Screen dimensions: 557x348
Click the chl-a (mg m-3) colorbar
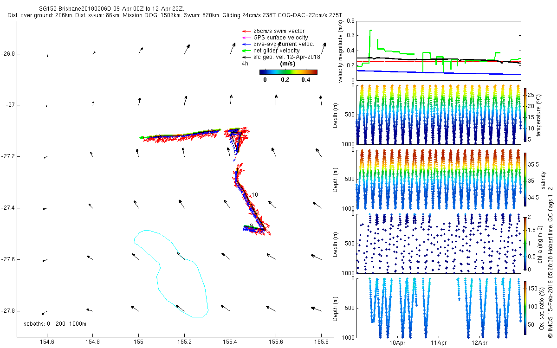pyautogui.click(x=525, y=243)
